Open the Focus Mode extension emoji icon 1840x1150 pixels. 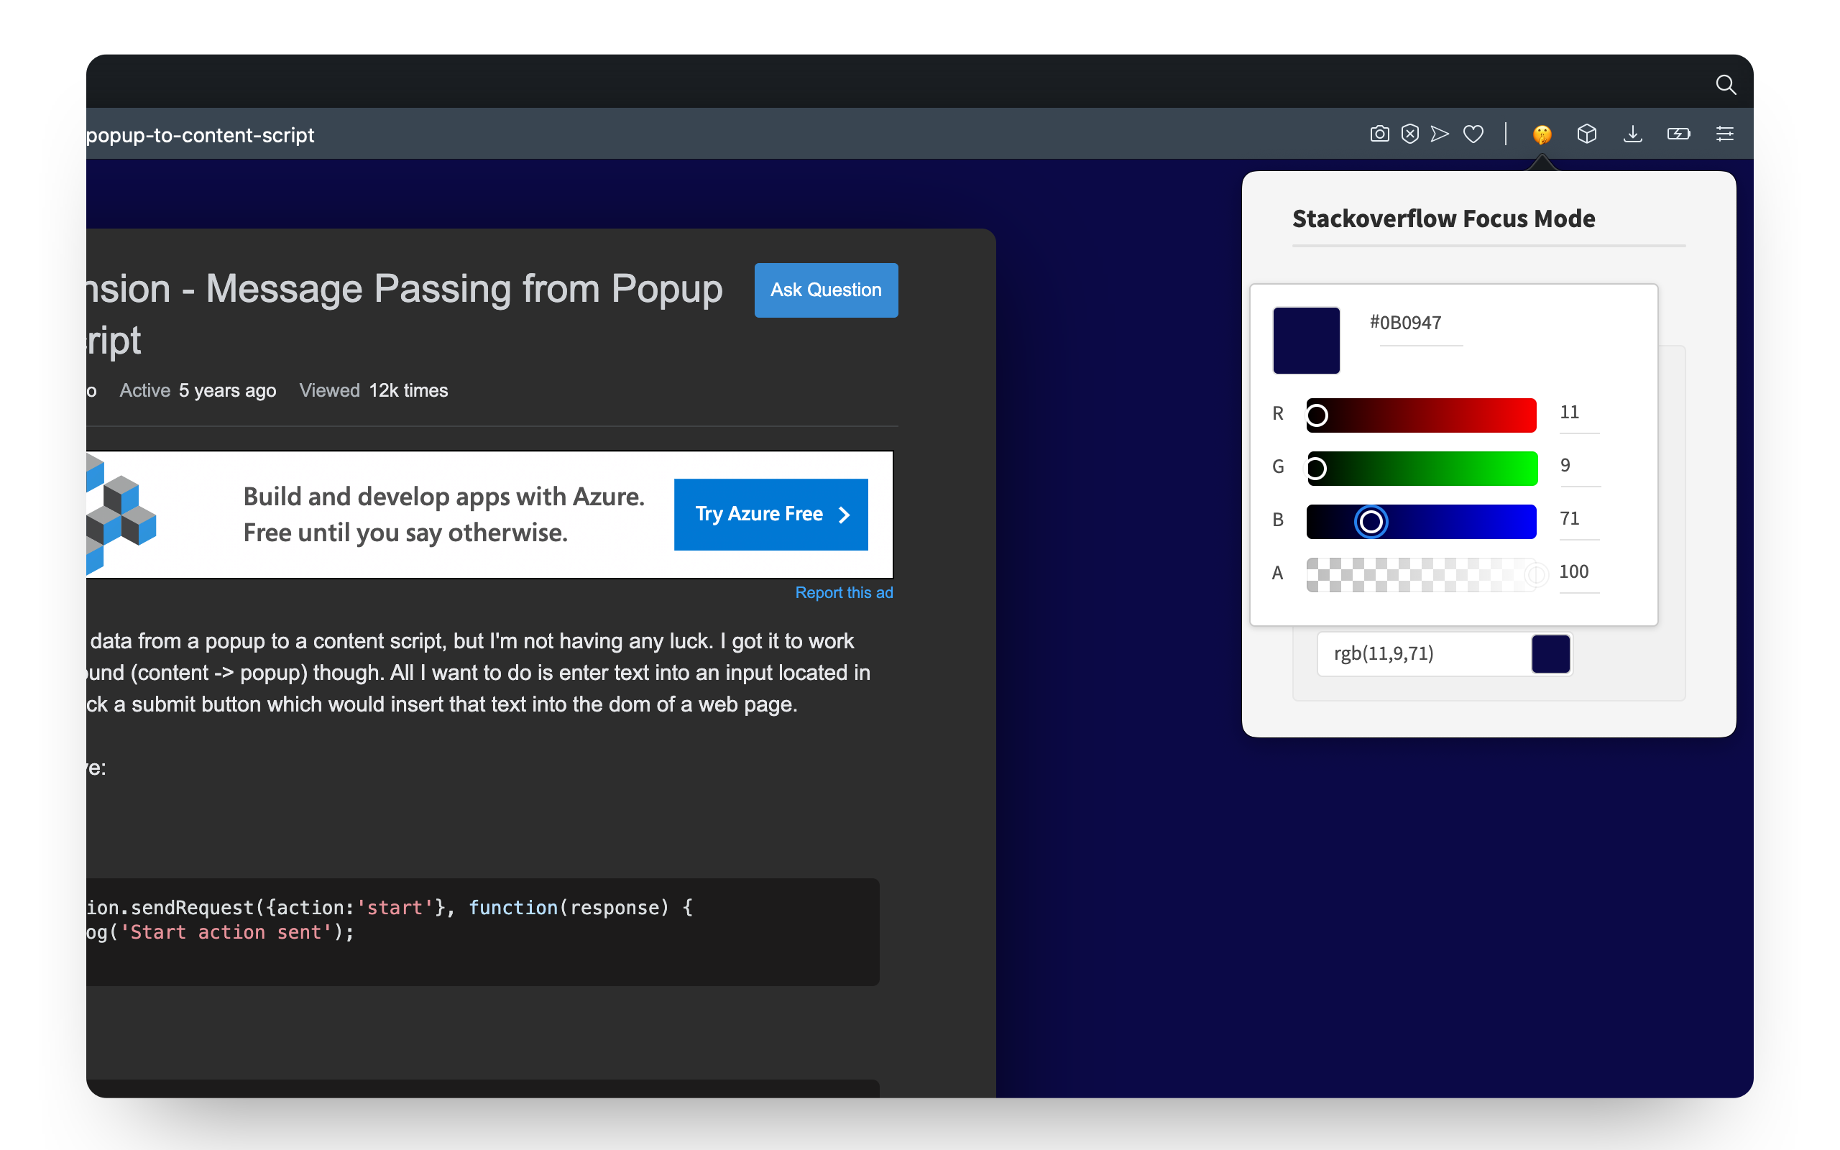(x=1541, y=134)
